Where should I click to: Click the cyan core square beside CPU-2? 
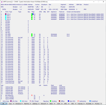[6, 17]
